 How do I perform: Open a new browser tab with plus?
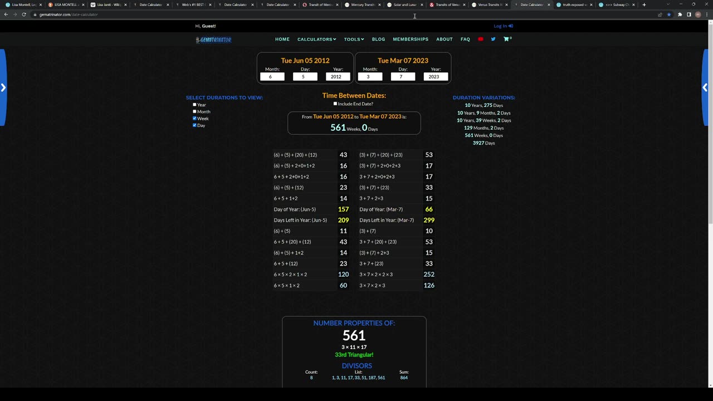coord(644,4)
